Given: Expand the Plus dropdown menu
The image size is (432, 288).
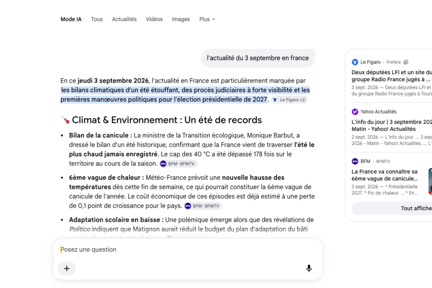Looking at the screenshot, I should coord(207,19).
